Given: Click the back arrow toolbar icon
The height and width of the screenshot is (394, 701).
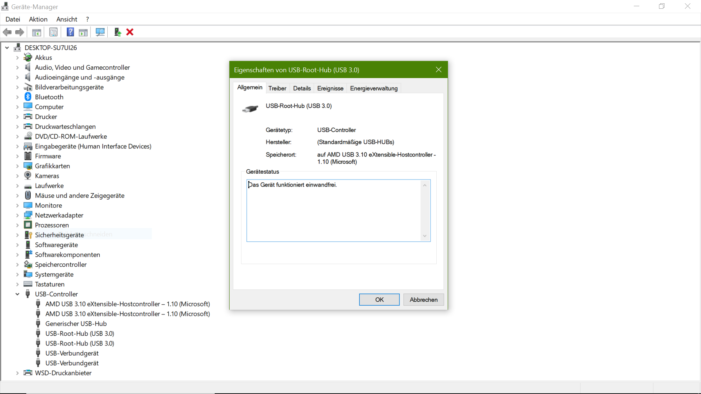Looking at the screenshot, I should (7, 32).
